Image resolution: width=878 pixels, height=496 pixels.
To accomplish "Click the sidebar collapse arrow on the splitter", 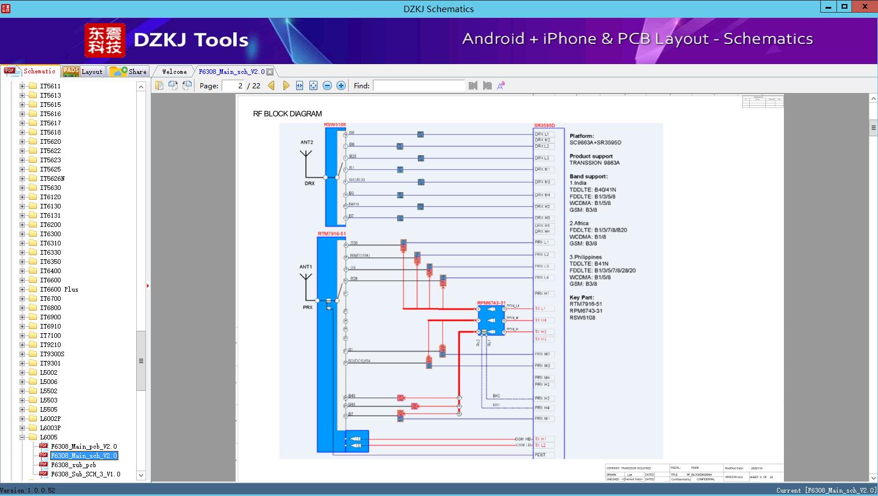I will [148, 286].
